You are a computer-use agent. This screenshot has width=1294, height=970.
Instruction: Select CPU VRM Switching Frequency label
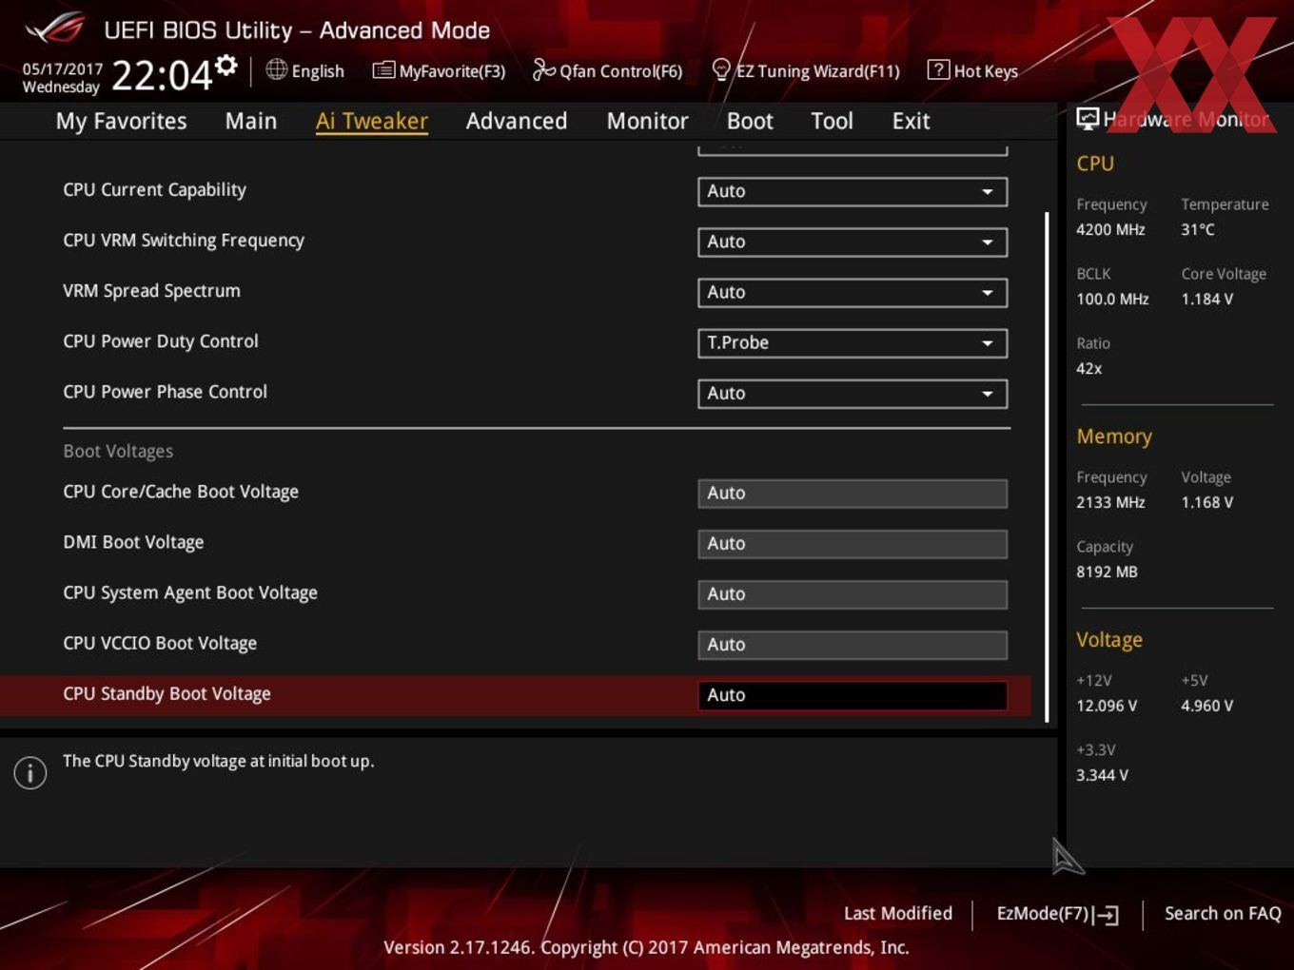coord(184,240)
